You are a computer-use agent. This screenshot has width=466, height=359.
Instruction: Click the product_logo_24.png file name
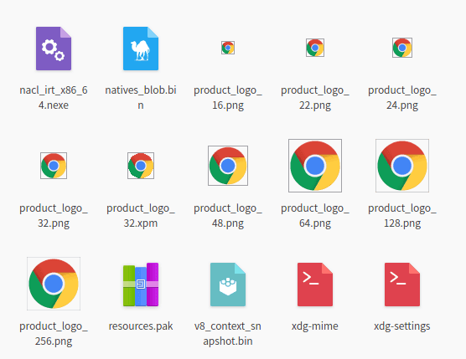click(402, 98)
